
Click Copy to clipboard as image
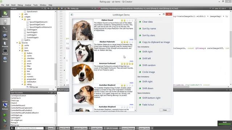tap(156, 42)
